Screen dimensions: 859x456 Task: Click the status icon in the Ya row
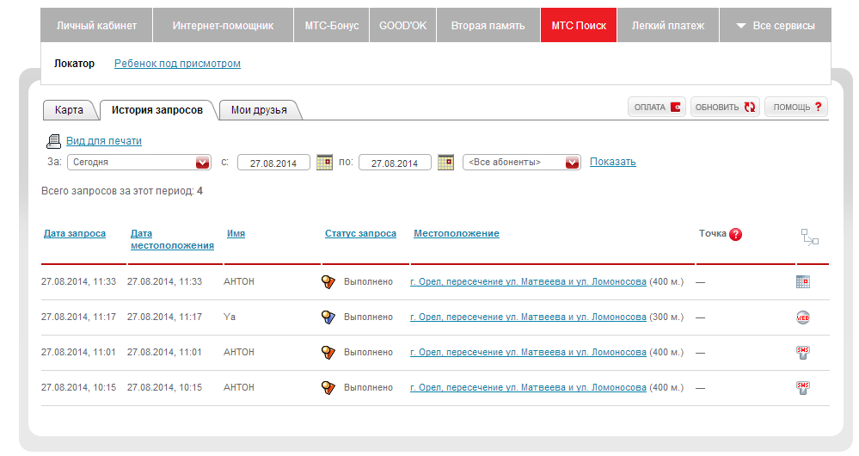(328, 317)
